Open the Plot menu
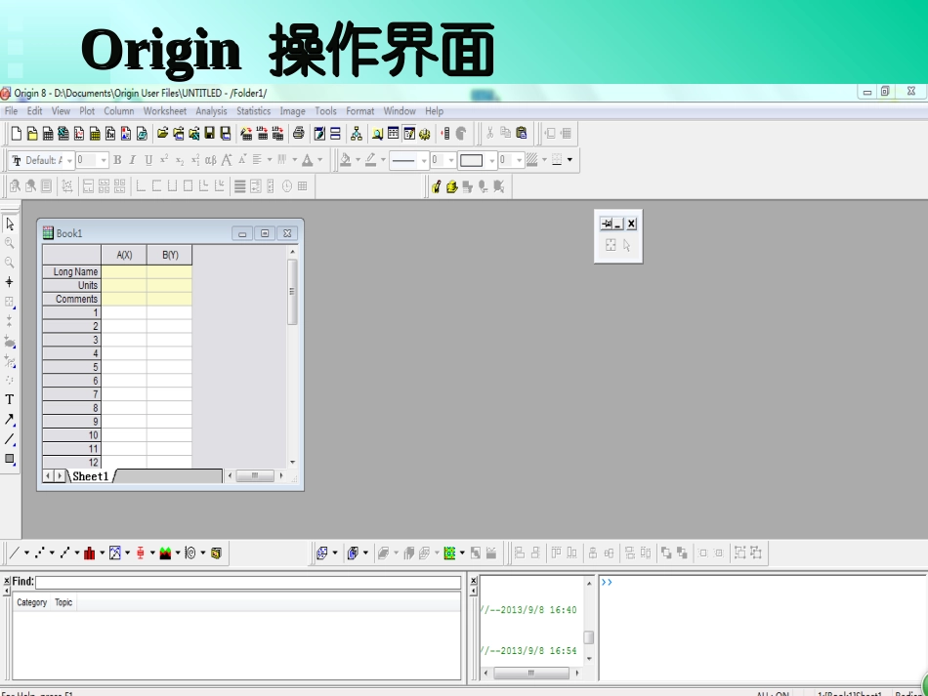928x696 pixels. [x=87, y=111]
